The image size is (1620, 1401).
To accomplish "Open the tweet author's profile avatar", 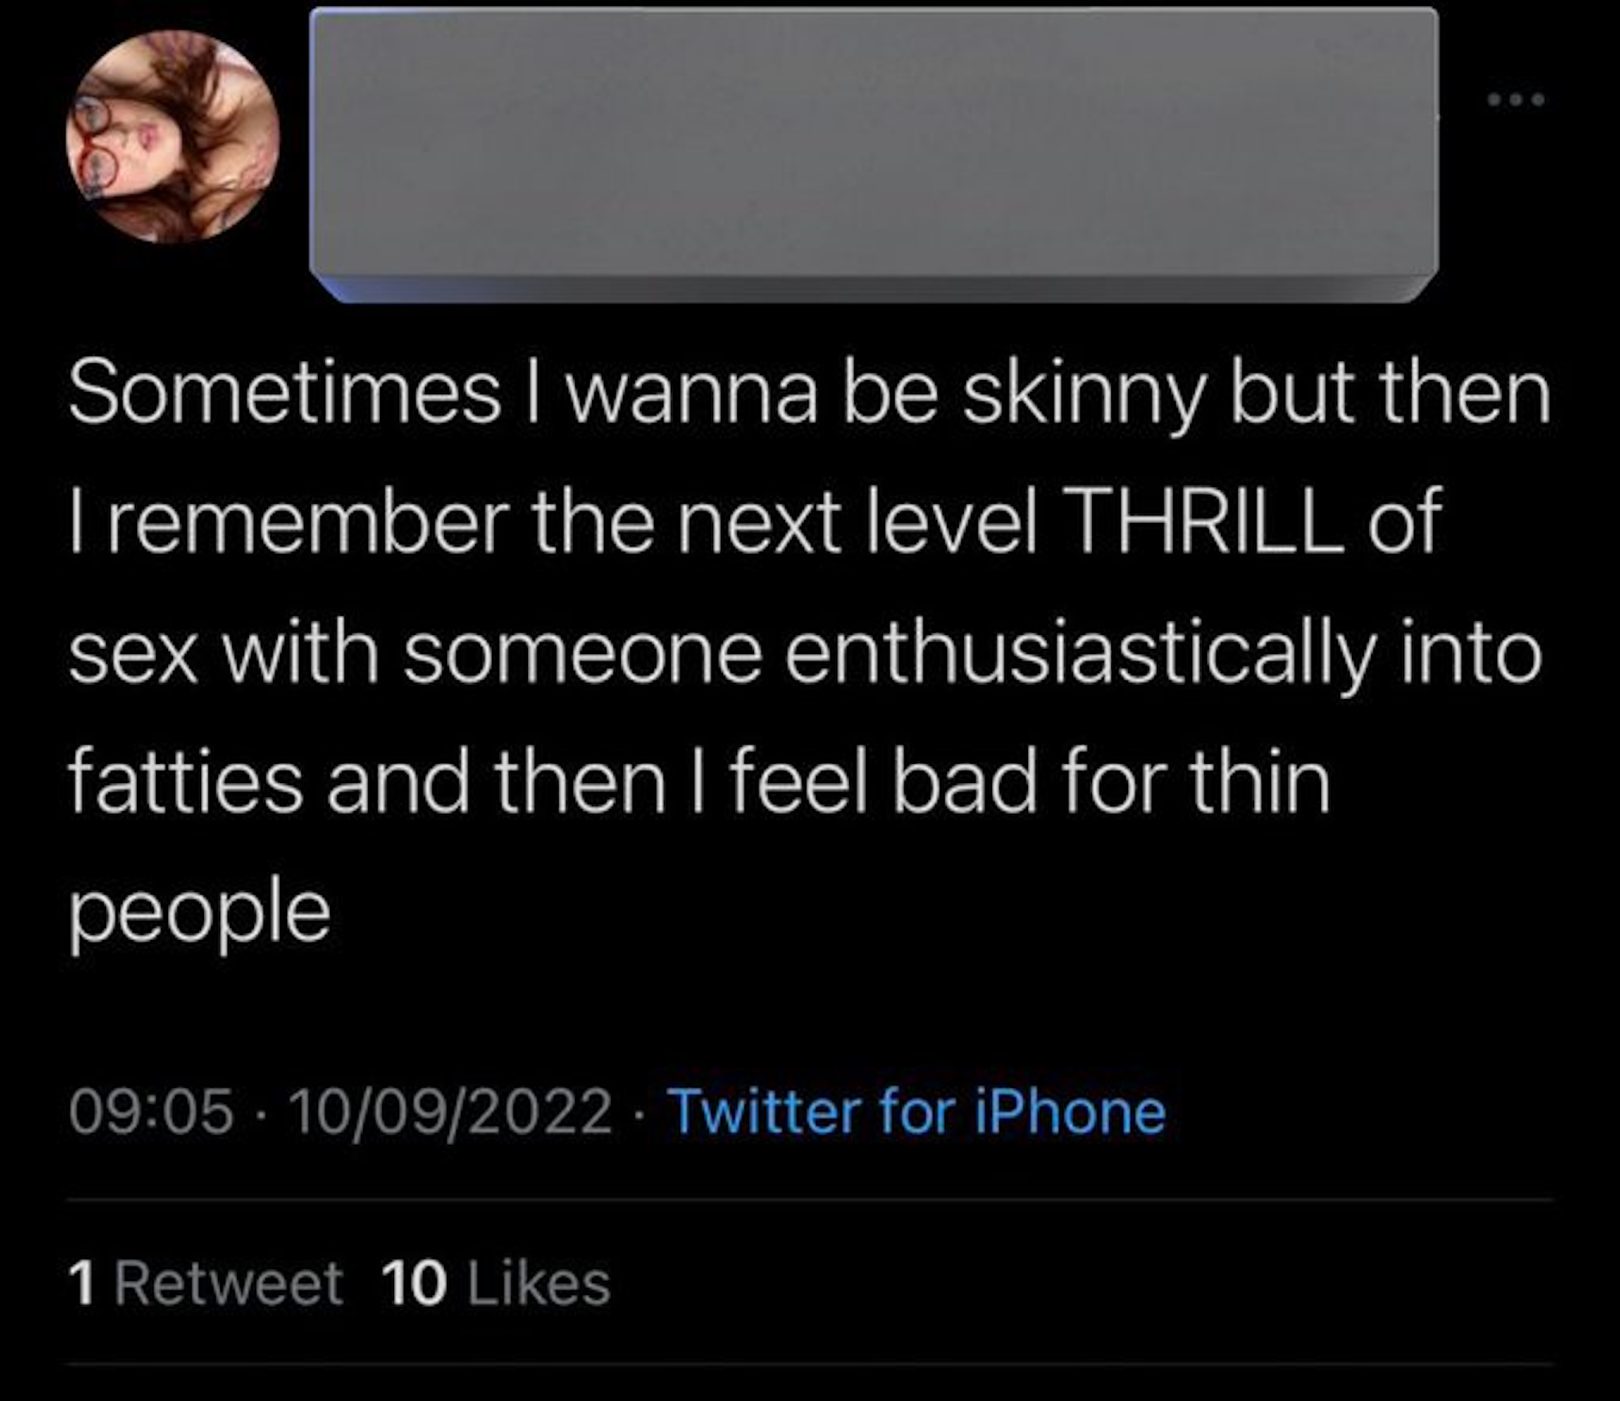I will (173, 137).
